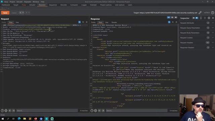Open the Project options tab
The width and height of the screenshot is (215, 121).
(x=106, y=5)
